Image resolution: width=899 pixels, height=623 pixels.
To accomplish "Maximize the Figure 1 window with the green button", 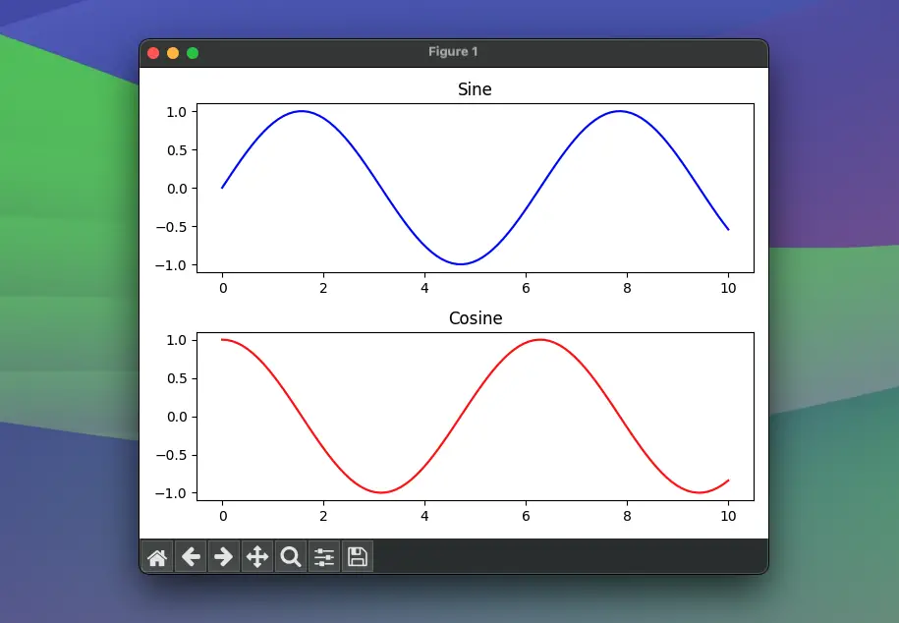I will 193,53.
